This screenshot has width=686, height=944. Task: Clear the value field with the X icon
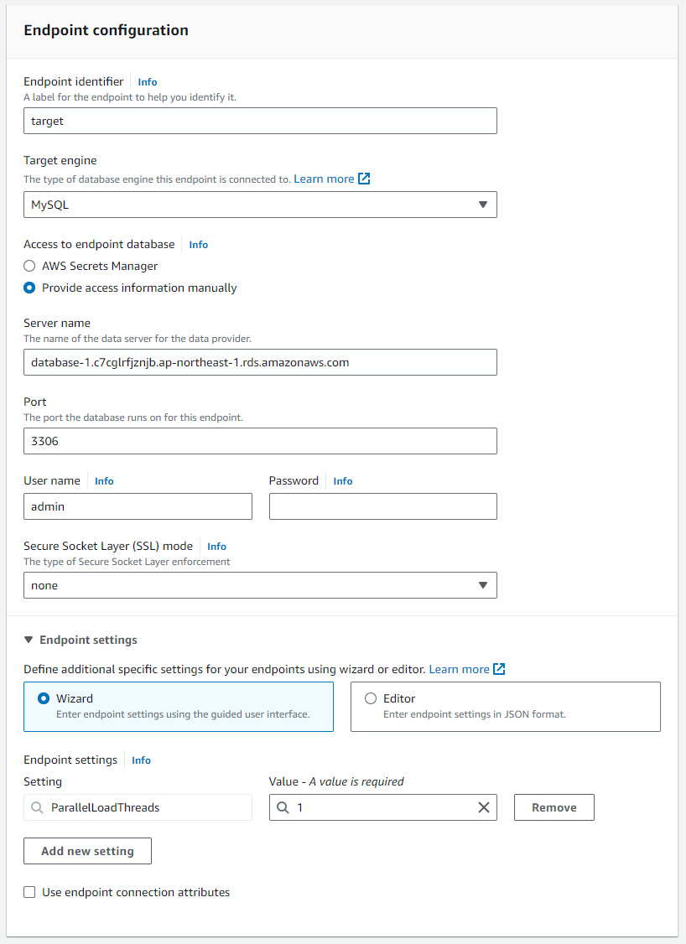pos(484,807)
